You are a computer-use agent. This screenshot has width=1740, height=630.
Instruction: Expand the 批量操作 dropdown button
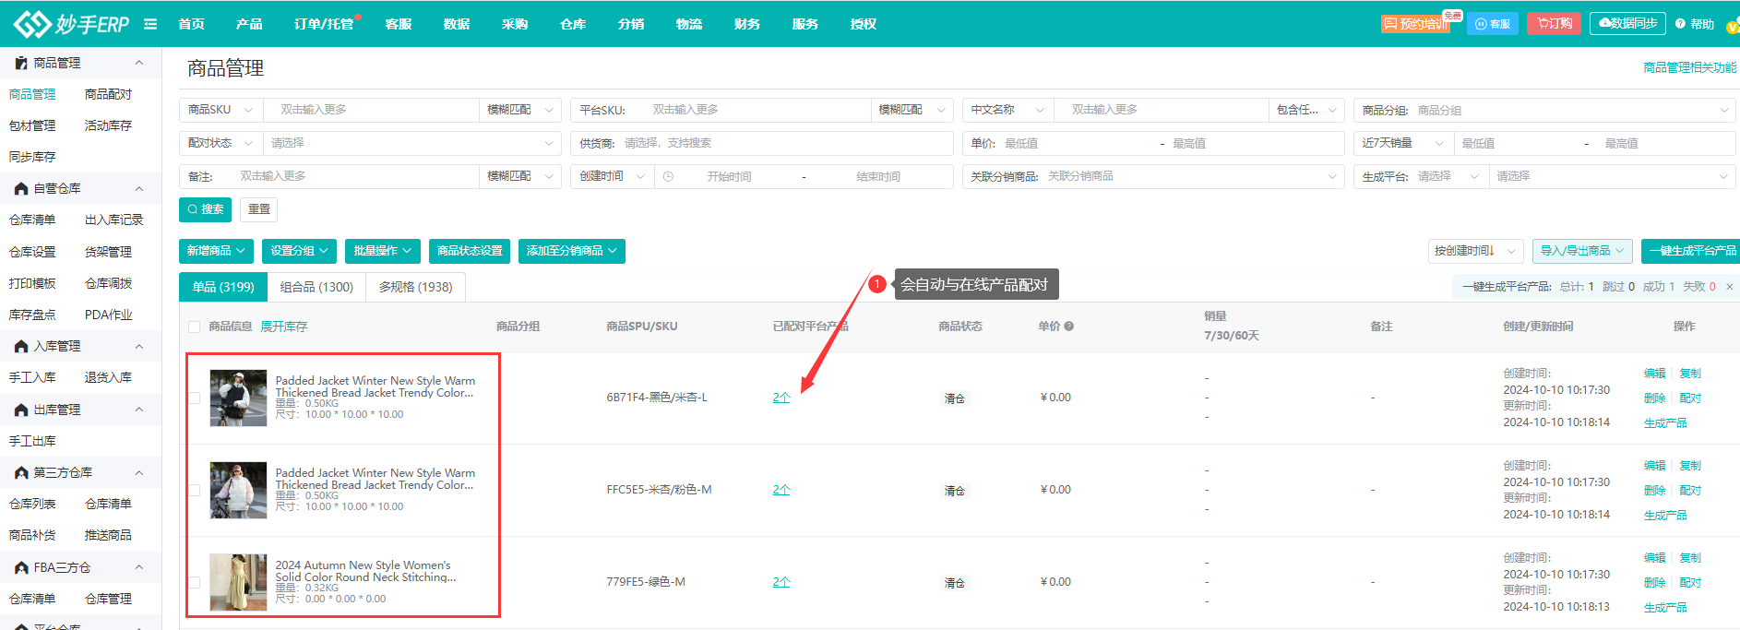[383, 251]
